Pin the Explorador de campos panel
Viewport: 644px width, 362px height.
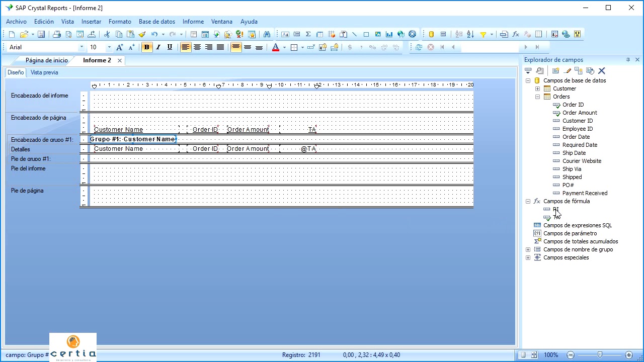[x=628, y=60]
